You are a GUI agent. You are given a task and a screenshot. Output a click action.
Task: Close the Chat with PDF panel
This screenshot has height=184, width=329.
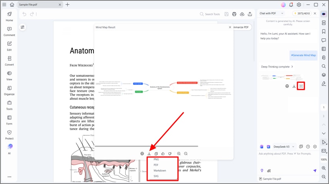tap(315, 13)
